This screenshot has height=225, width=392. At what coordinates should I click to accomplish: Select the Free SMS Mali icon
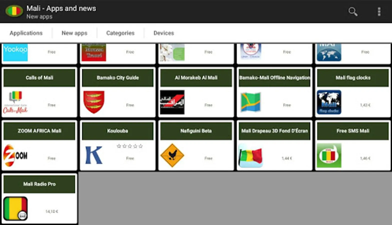pyautogui.click(x=329, y=155)
